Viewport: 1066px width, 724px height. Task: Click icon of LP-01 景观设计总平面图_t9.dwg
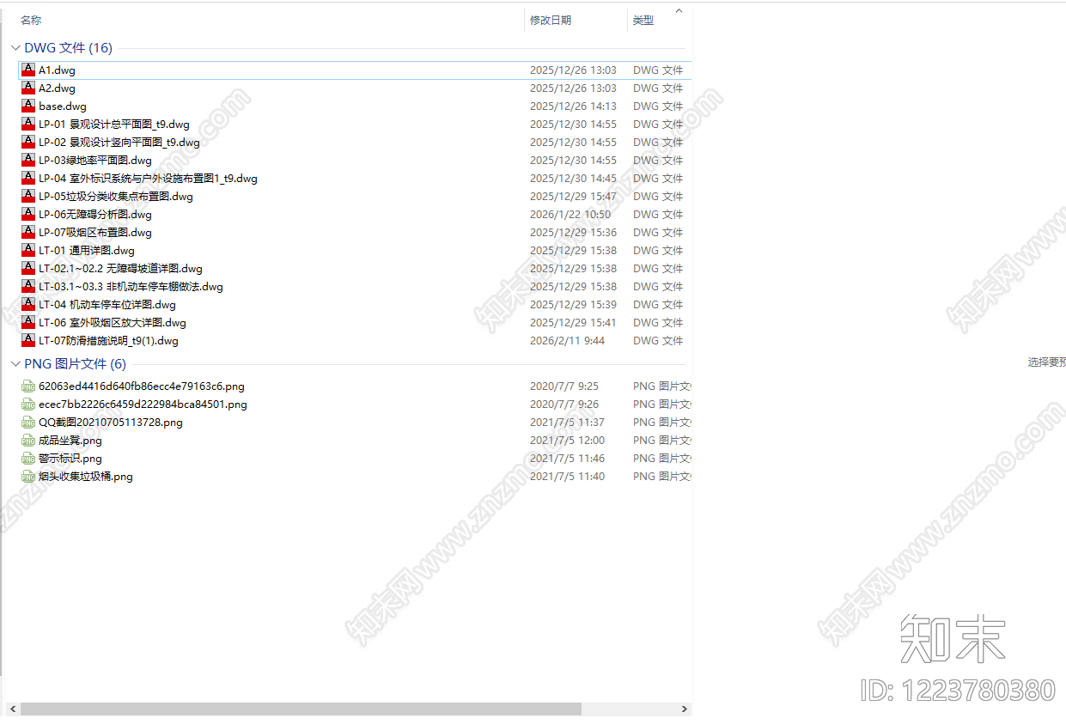click(x=28, y=125)
